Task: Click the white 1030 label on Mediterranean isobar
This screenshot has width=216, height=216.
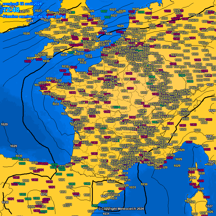Action: coord(144,184)
